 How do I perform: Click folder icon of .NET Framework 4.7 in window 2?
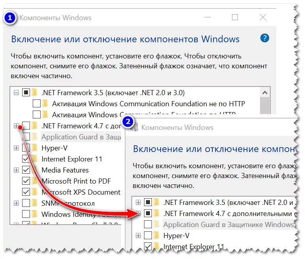pyautogui.click(x=156, y=214)
